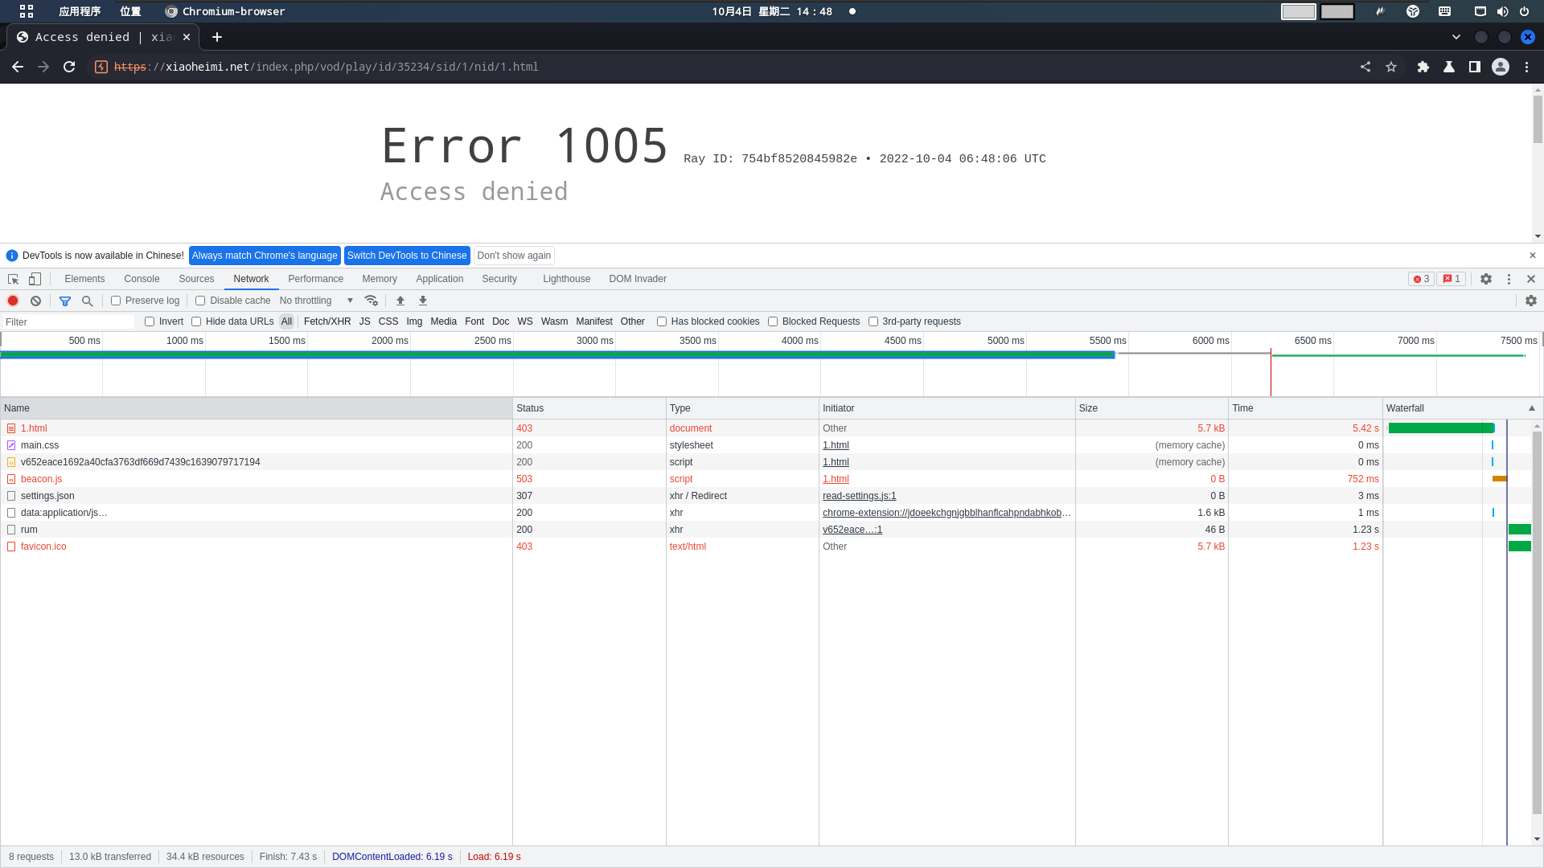Check the Invert filter option
The height and width of the screenshot is (868, 1544).
click(150, 321)
